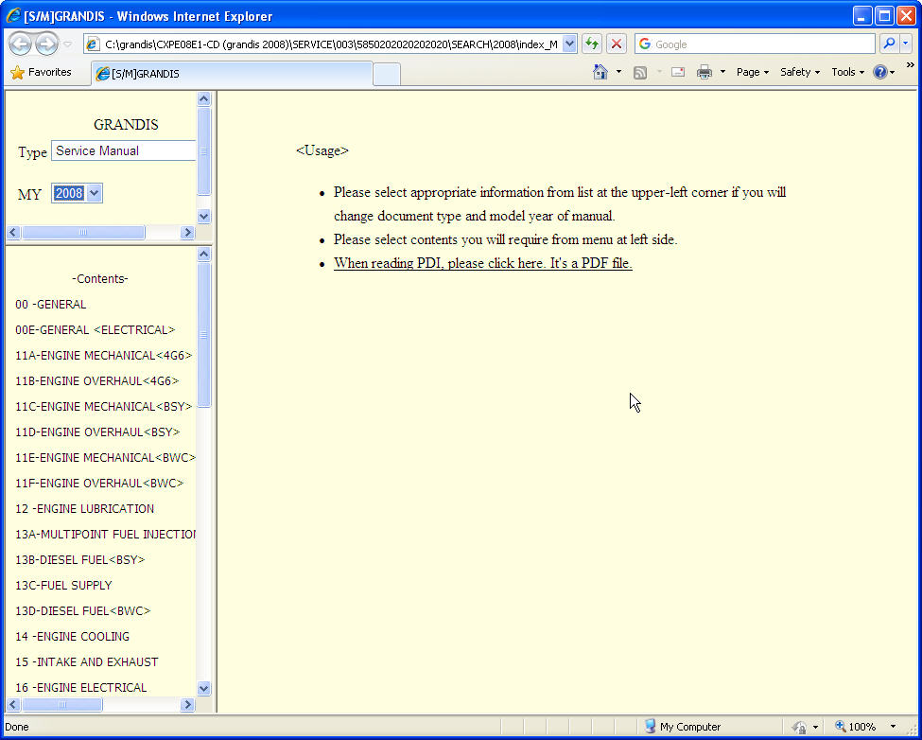Click the 100% zoom level button
922x740 pixels.
click(x=856, y=727)
